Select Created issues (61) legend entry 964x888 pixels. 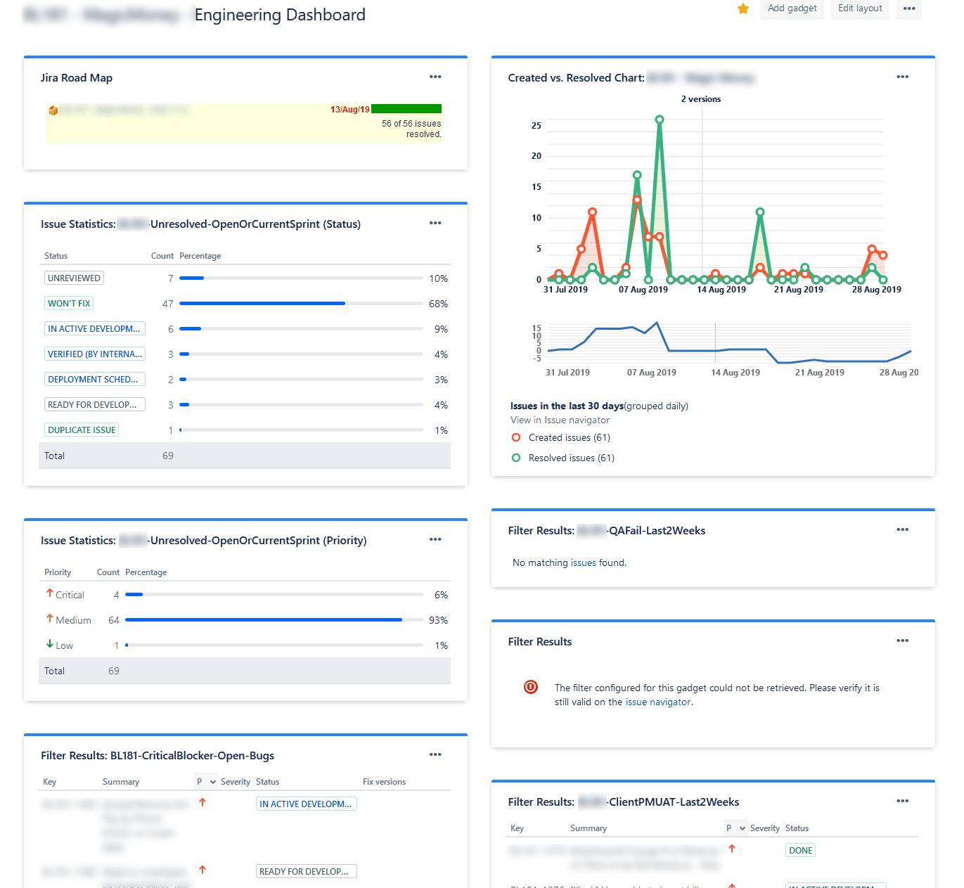point(569,437)
